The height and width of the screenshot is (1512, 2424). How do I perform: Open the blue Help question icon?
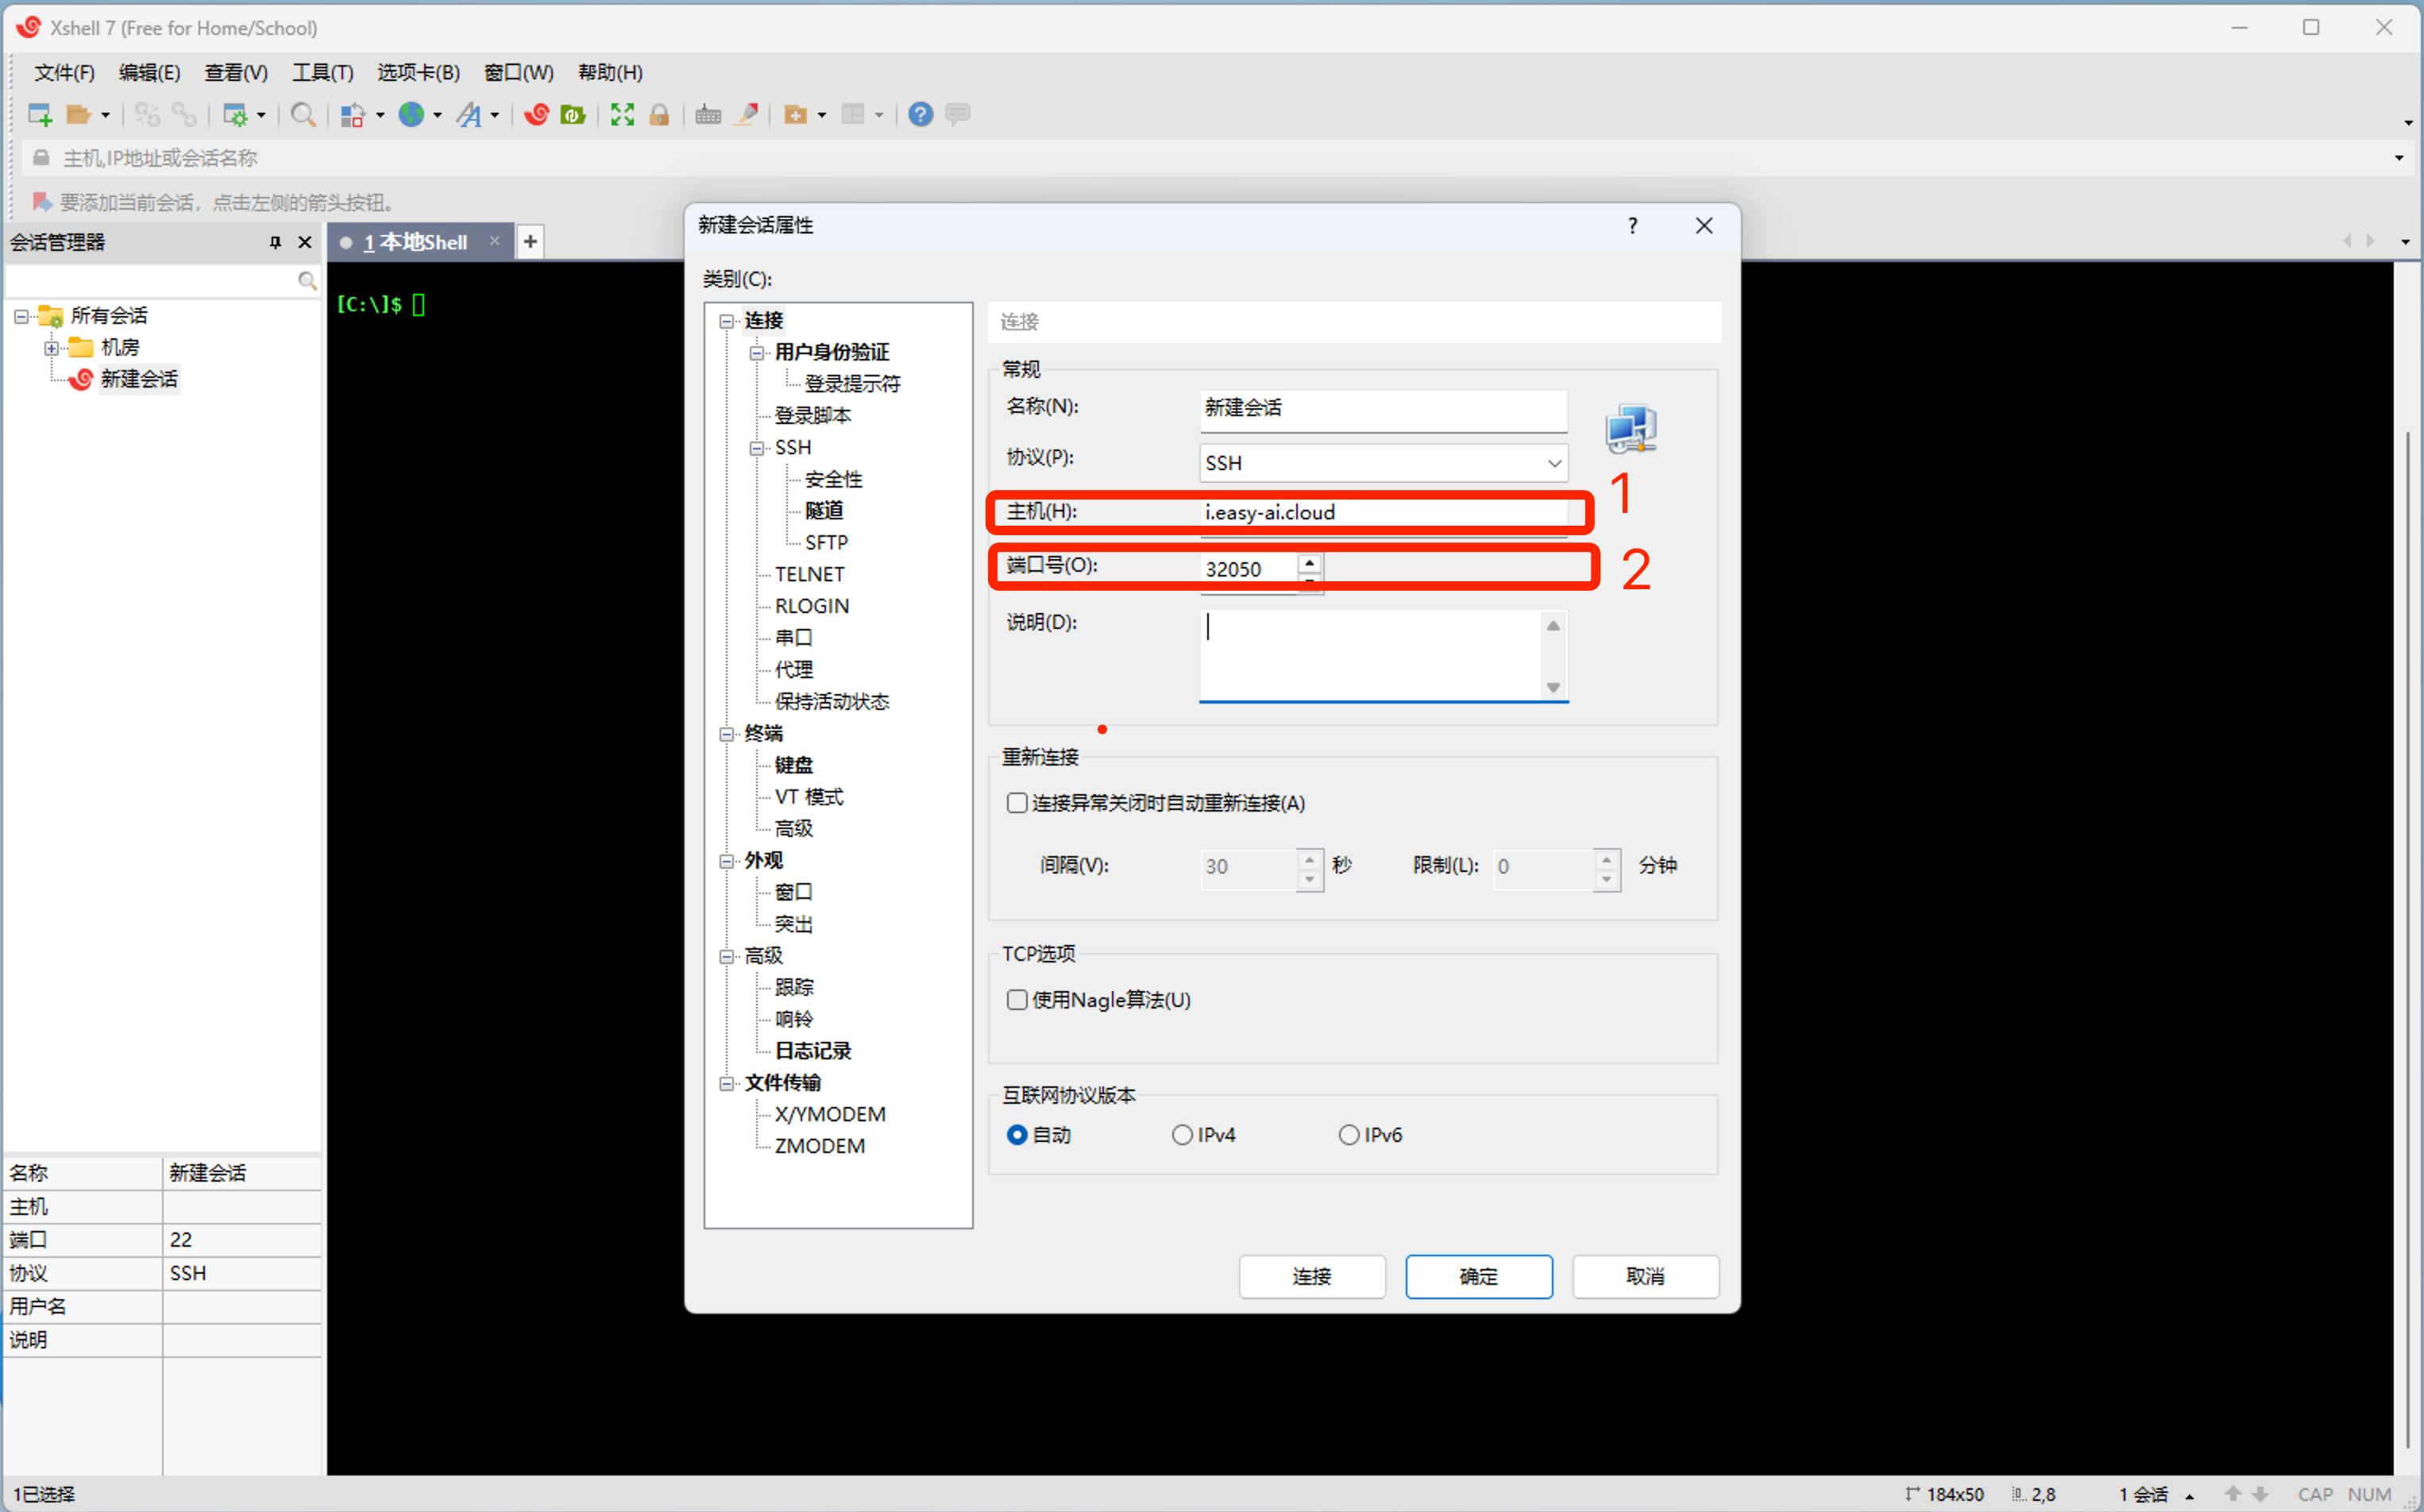point(921,115)
